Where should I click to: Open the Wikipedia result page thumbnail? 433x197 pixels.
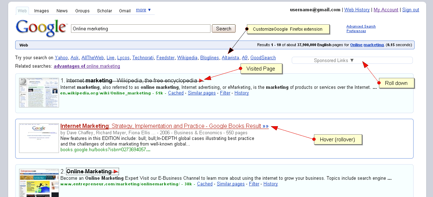(39, 92)
